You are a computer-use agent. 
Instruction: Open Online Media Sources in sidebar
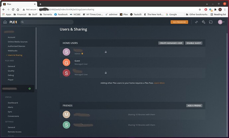pyautogui.click(x=18, y=42)
